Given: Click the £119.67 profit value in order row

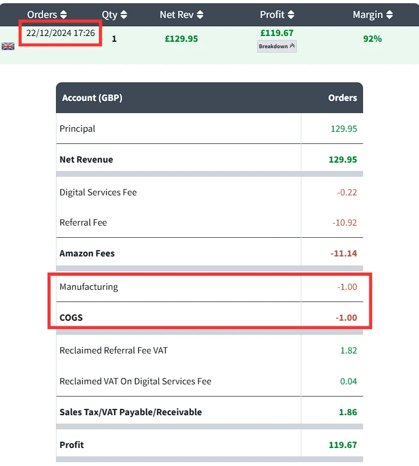Looking at the screenshot, I should [x=277, y=33].
